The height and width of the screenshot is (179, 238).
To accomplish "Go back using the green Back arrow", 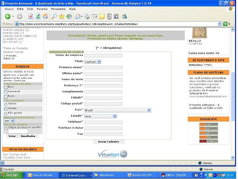I will pyautogui.click(x=7, y=16).
